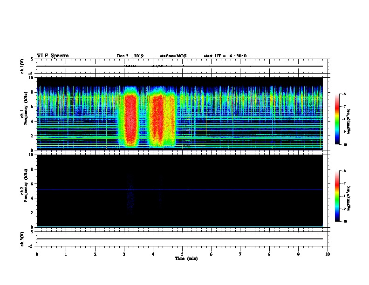
Task: Click the station=MOS label
Action: point(173,56)
